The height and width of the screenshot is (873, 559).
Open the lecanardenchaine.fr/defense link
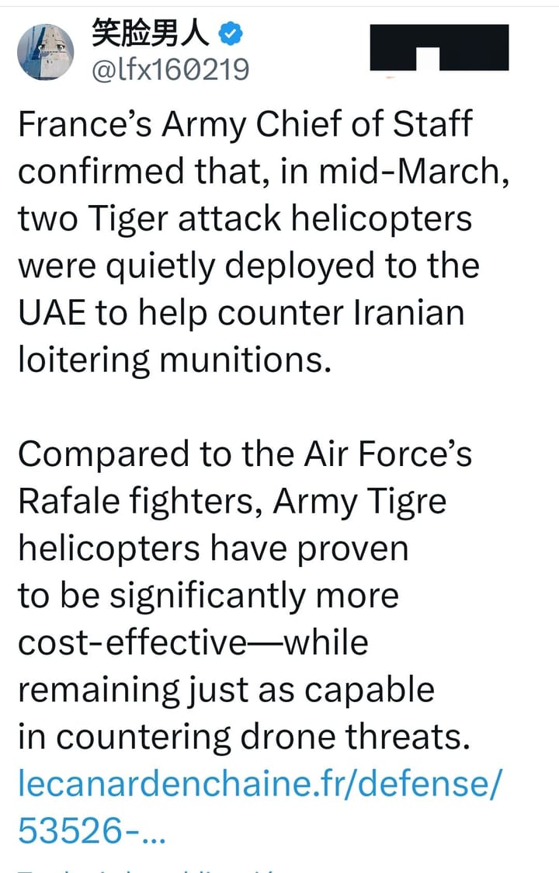click(260, 784)
